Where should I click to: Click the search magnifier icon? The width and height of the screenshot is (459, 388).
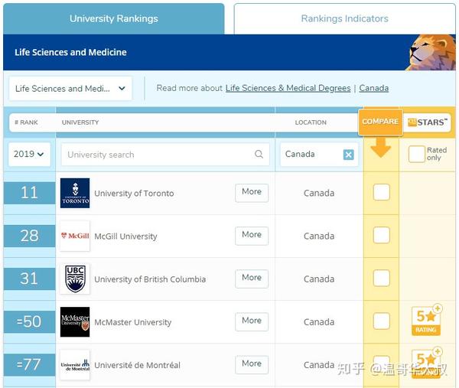coord(259,154)
